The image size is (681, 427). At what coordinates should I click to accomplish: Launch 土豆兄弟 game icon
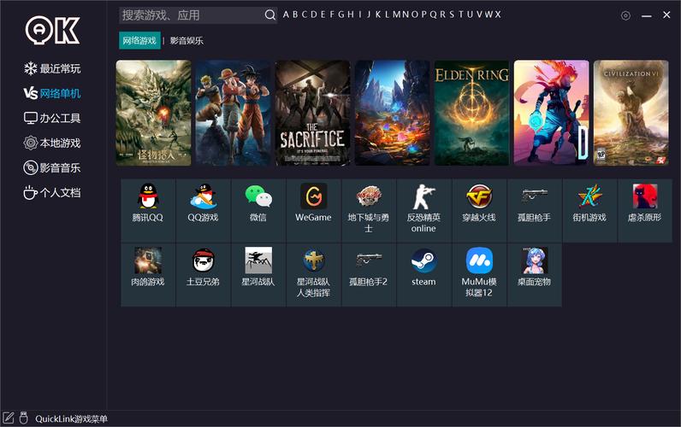click(203, 260)
